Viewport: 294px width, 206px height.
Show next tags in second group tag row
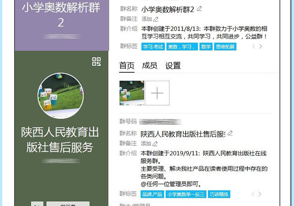pos(260,194)
